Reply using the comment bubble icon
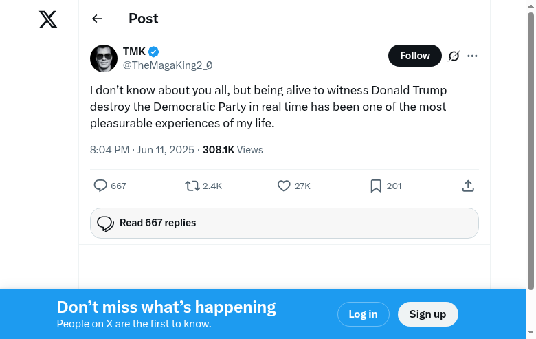Viewport: 536px width, 339px height. pyautogui.click(x=100, y=186)
